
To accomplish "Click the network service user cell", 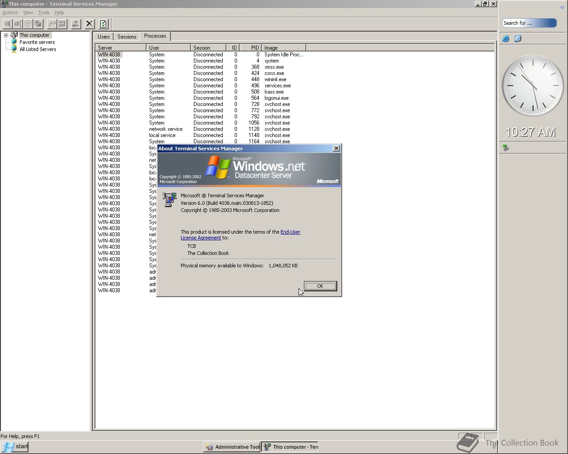I will tap(166, 129).
